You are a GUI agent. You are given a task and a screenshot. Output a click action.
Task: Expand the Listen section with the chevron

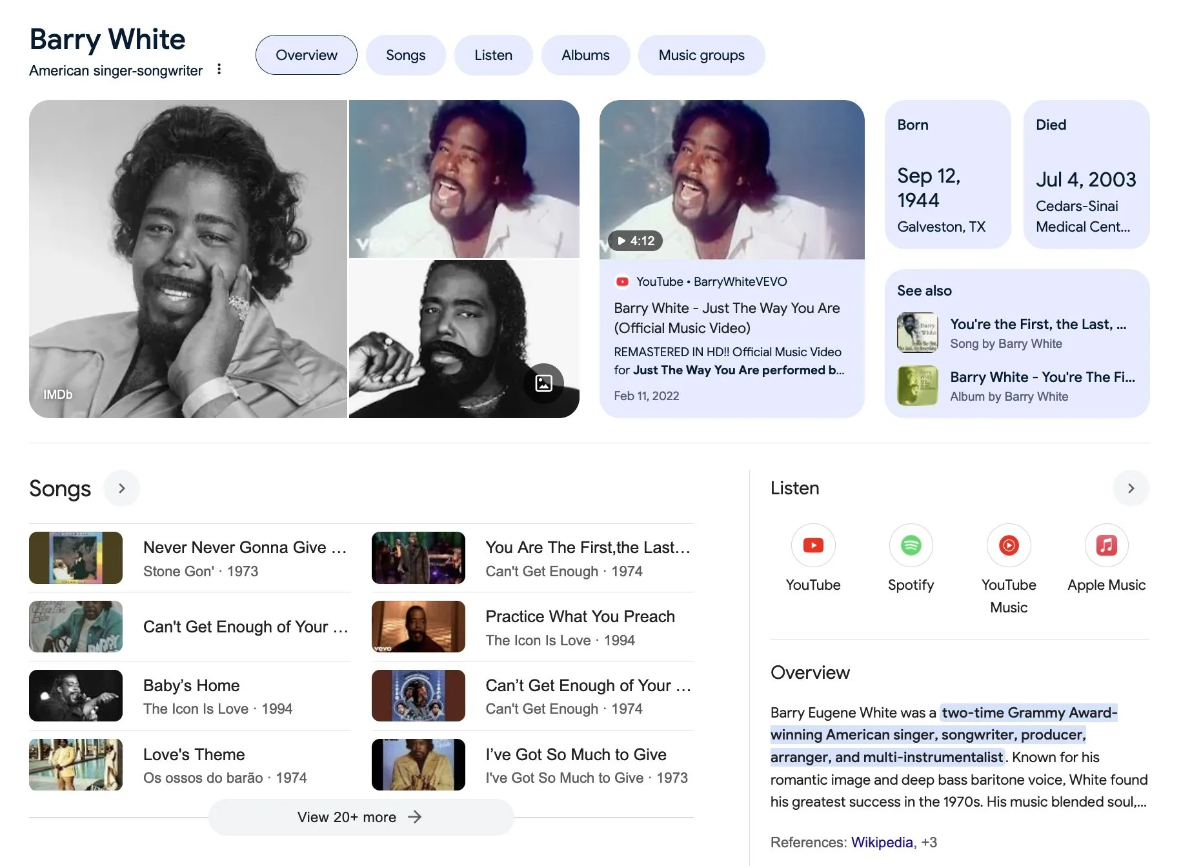[1131, 488]
